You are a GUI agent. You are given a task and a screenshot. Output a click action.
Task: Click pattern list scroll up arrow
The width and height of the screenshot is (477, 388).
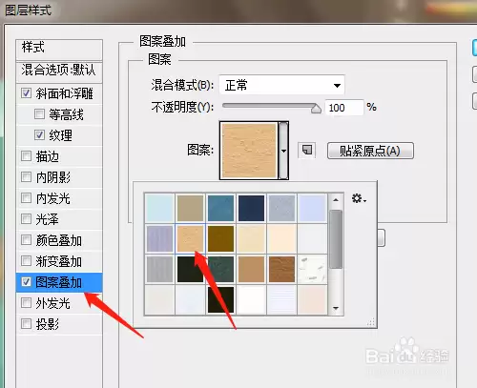coord(336,200)
